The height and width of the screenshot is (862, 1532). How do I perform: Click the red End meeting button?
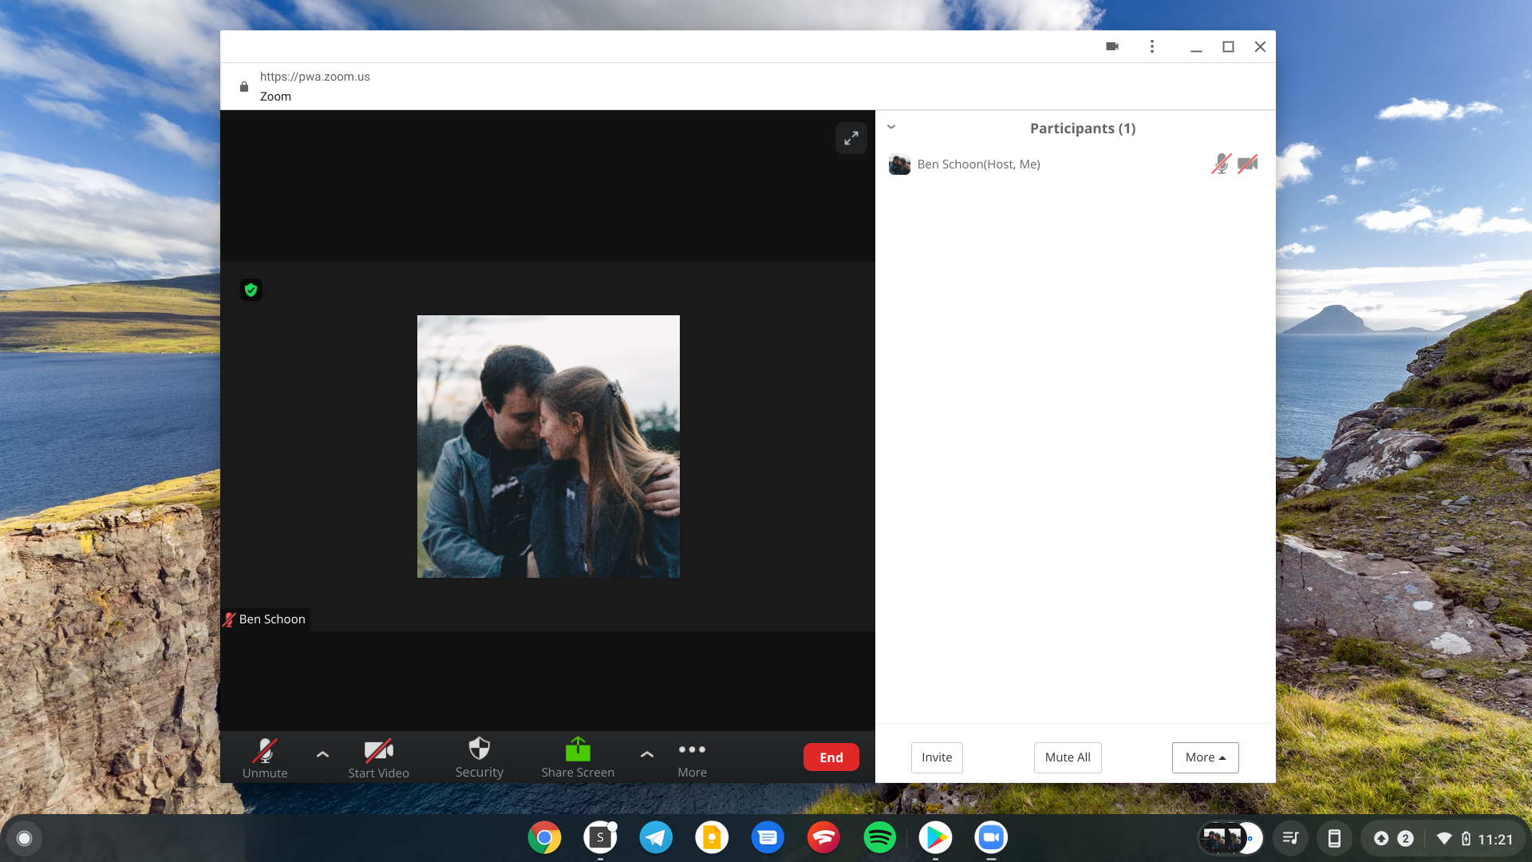(831, 757)
